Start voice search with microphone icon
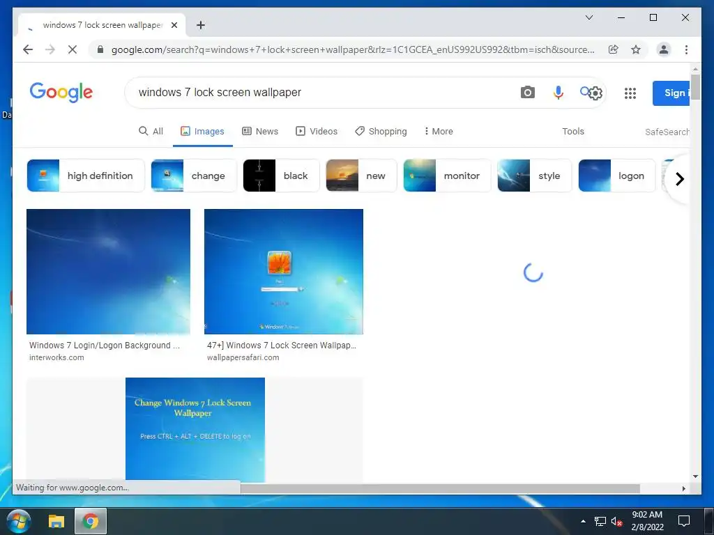The image size is (714, 535). pos(558,93)
